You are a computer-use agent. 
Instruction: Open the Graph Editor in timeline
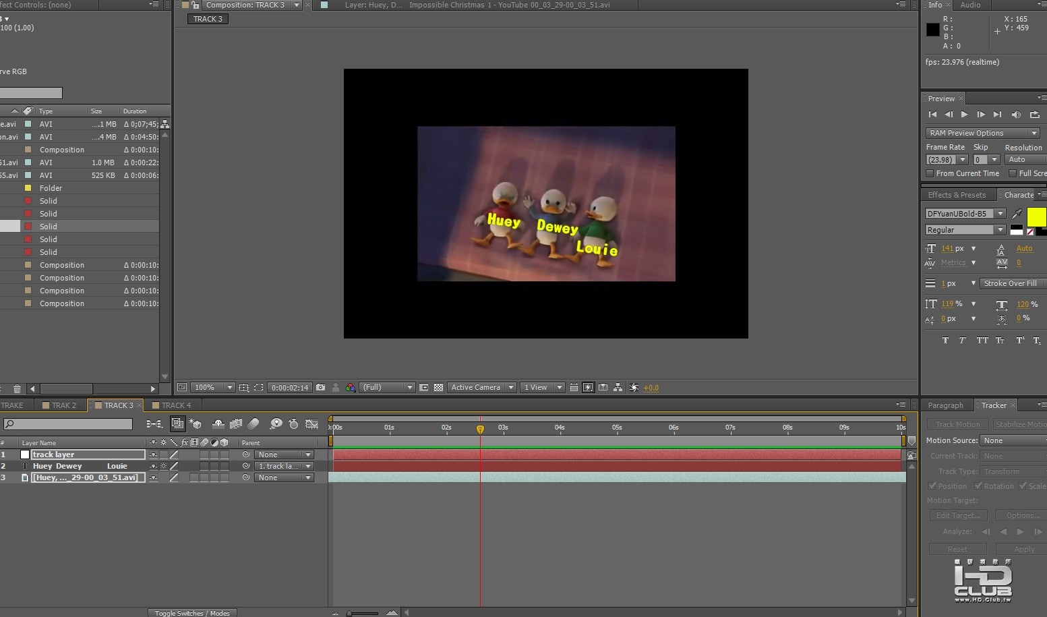pos(311,424)
